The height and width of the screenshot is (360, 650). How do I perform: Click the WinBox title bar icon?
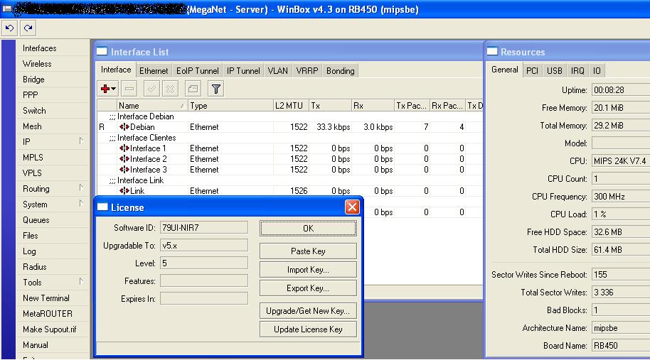(x=7, y=9)
